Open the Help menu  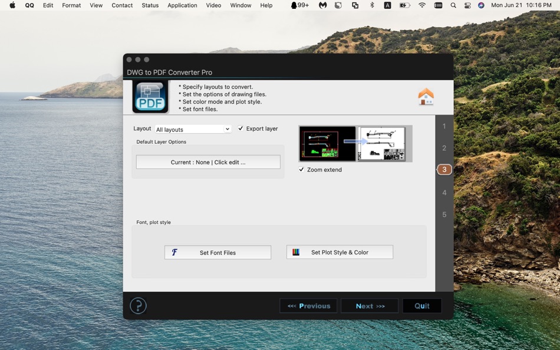coord(266,5)
